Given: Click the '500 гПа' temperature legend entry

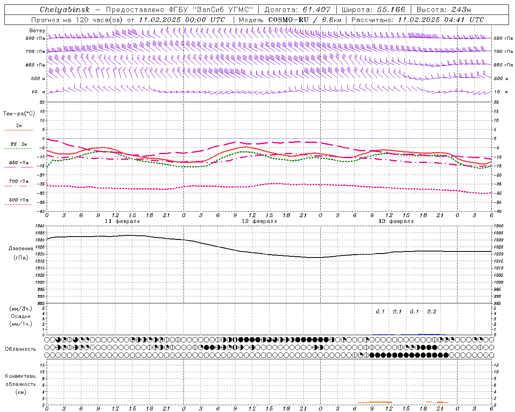Looking at the screenshot, I should (x=19, y=200).
